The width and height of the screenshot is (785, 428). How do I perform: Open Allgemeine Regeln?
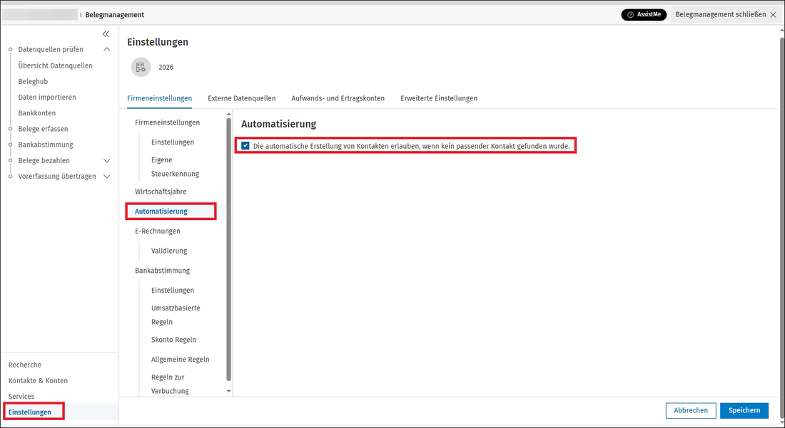click(181, 360)
